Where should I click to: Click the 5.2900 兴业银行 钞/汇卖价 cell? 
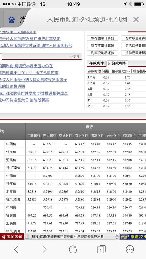[x=111, y=199]
